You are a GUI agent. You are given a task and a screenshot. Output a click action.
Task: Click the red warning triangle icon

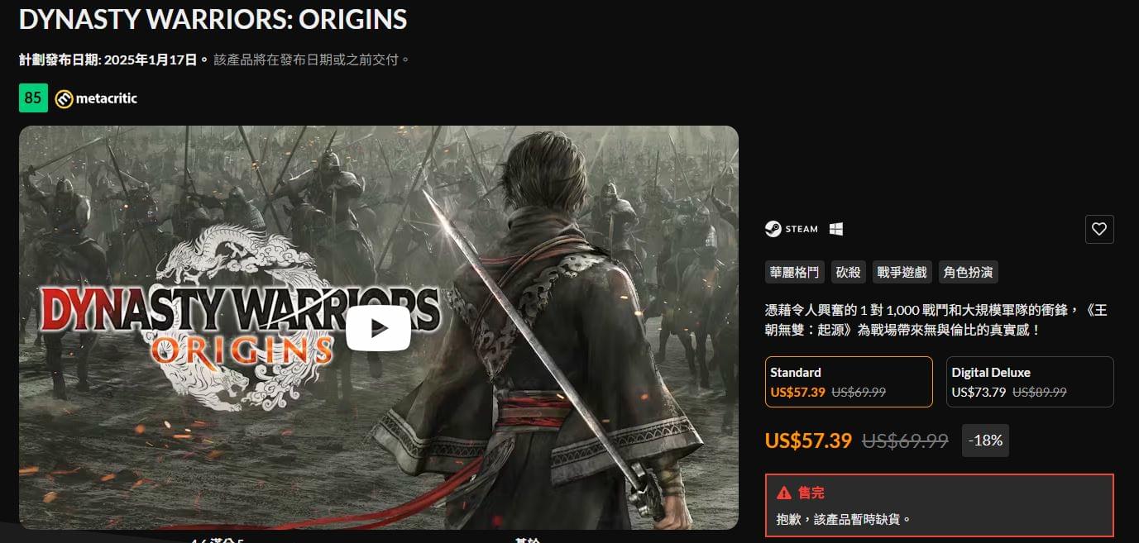click(x=784, y=493)
